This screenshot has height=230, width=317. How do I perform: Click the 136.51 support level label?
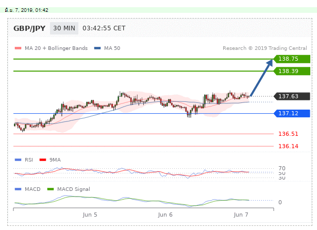[288, 134]
